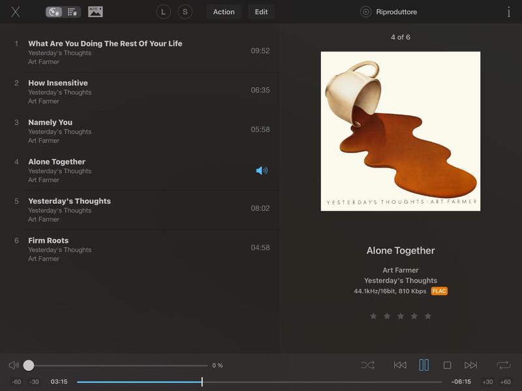This screenshot has height=391, width=522.
Task: Open the info menu at top right
Action: (x=508, y=12)
